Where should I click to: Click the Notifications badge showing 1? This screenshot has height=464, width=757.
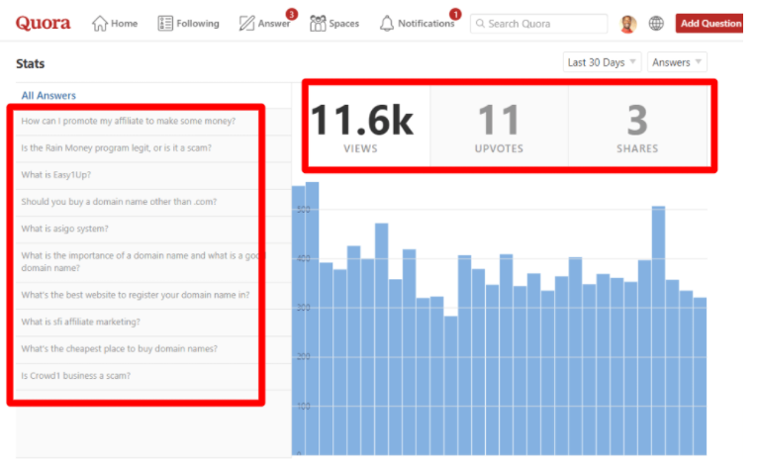point(455,14)
